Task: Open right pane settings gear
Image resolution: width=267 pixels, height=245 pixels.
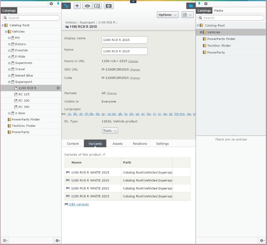Action: coord(206,4)
